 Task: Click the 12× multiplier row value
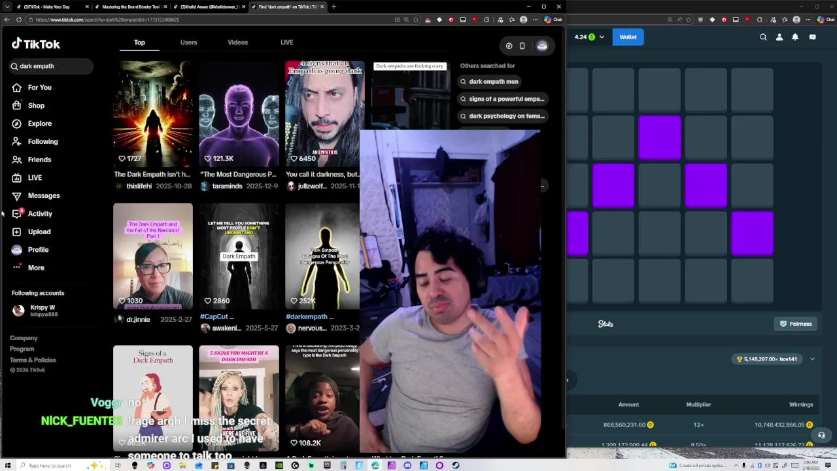coord(698,425)
